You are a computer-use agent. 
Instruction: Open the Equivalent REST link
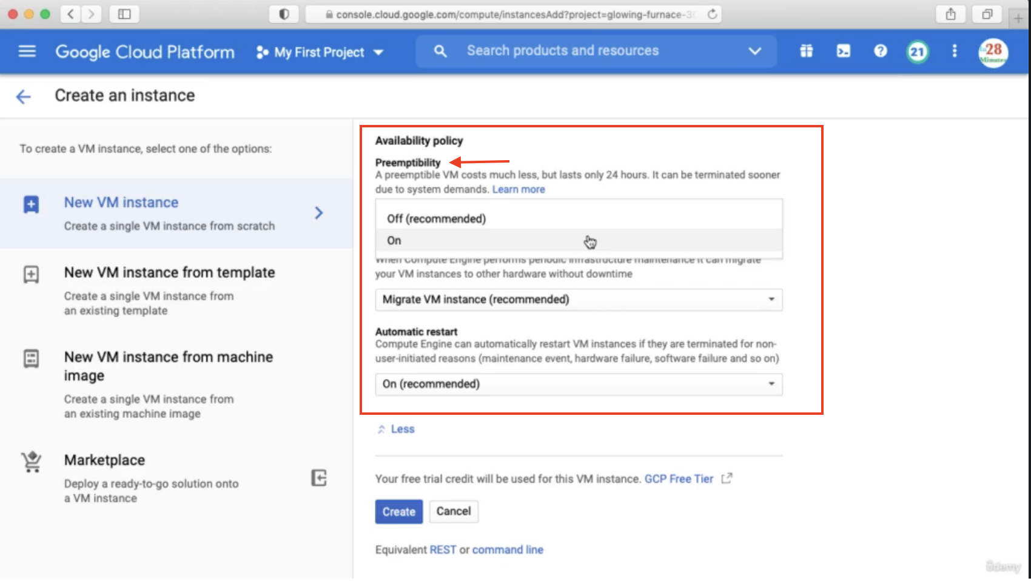(x=443, y=550)
